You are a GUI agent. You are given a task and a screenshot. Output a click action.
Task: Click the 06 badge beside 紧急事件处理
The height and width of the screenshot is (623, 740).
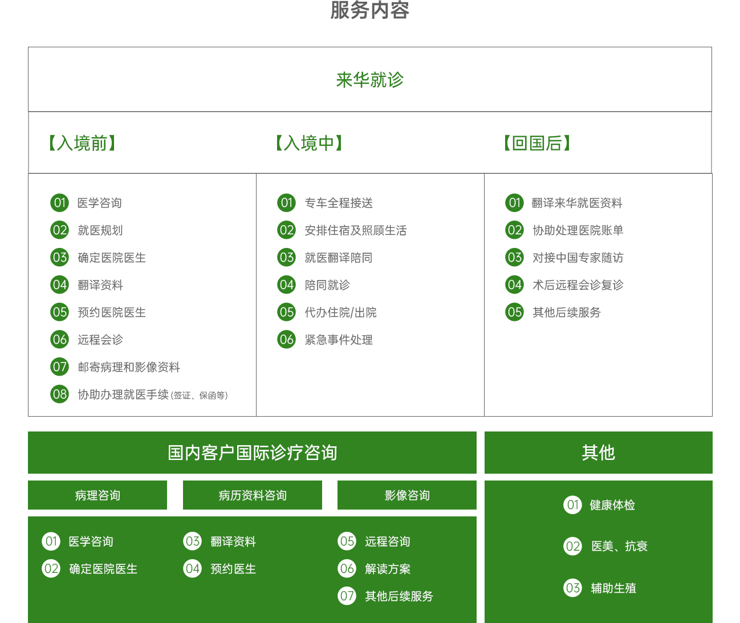286,340
